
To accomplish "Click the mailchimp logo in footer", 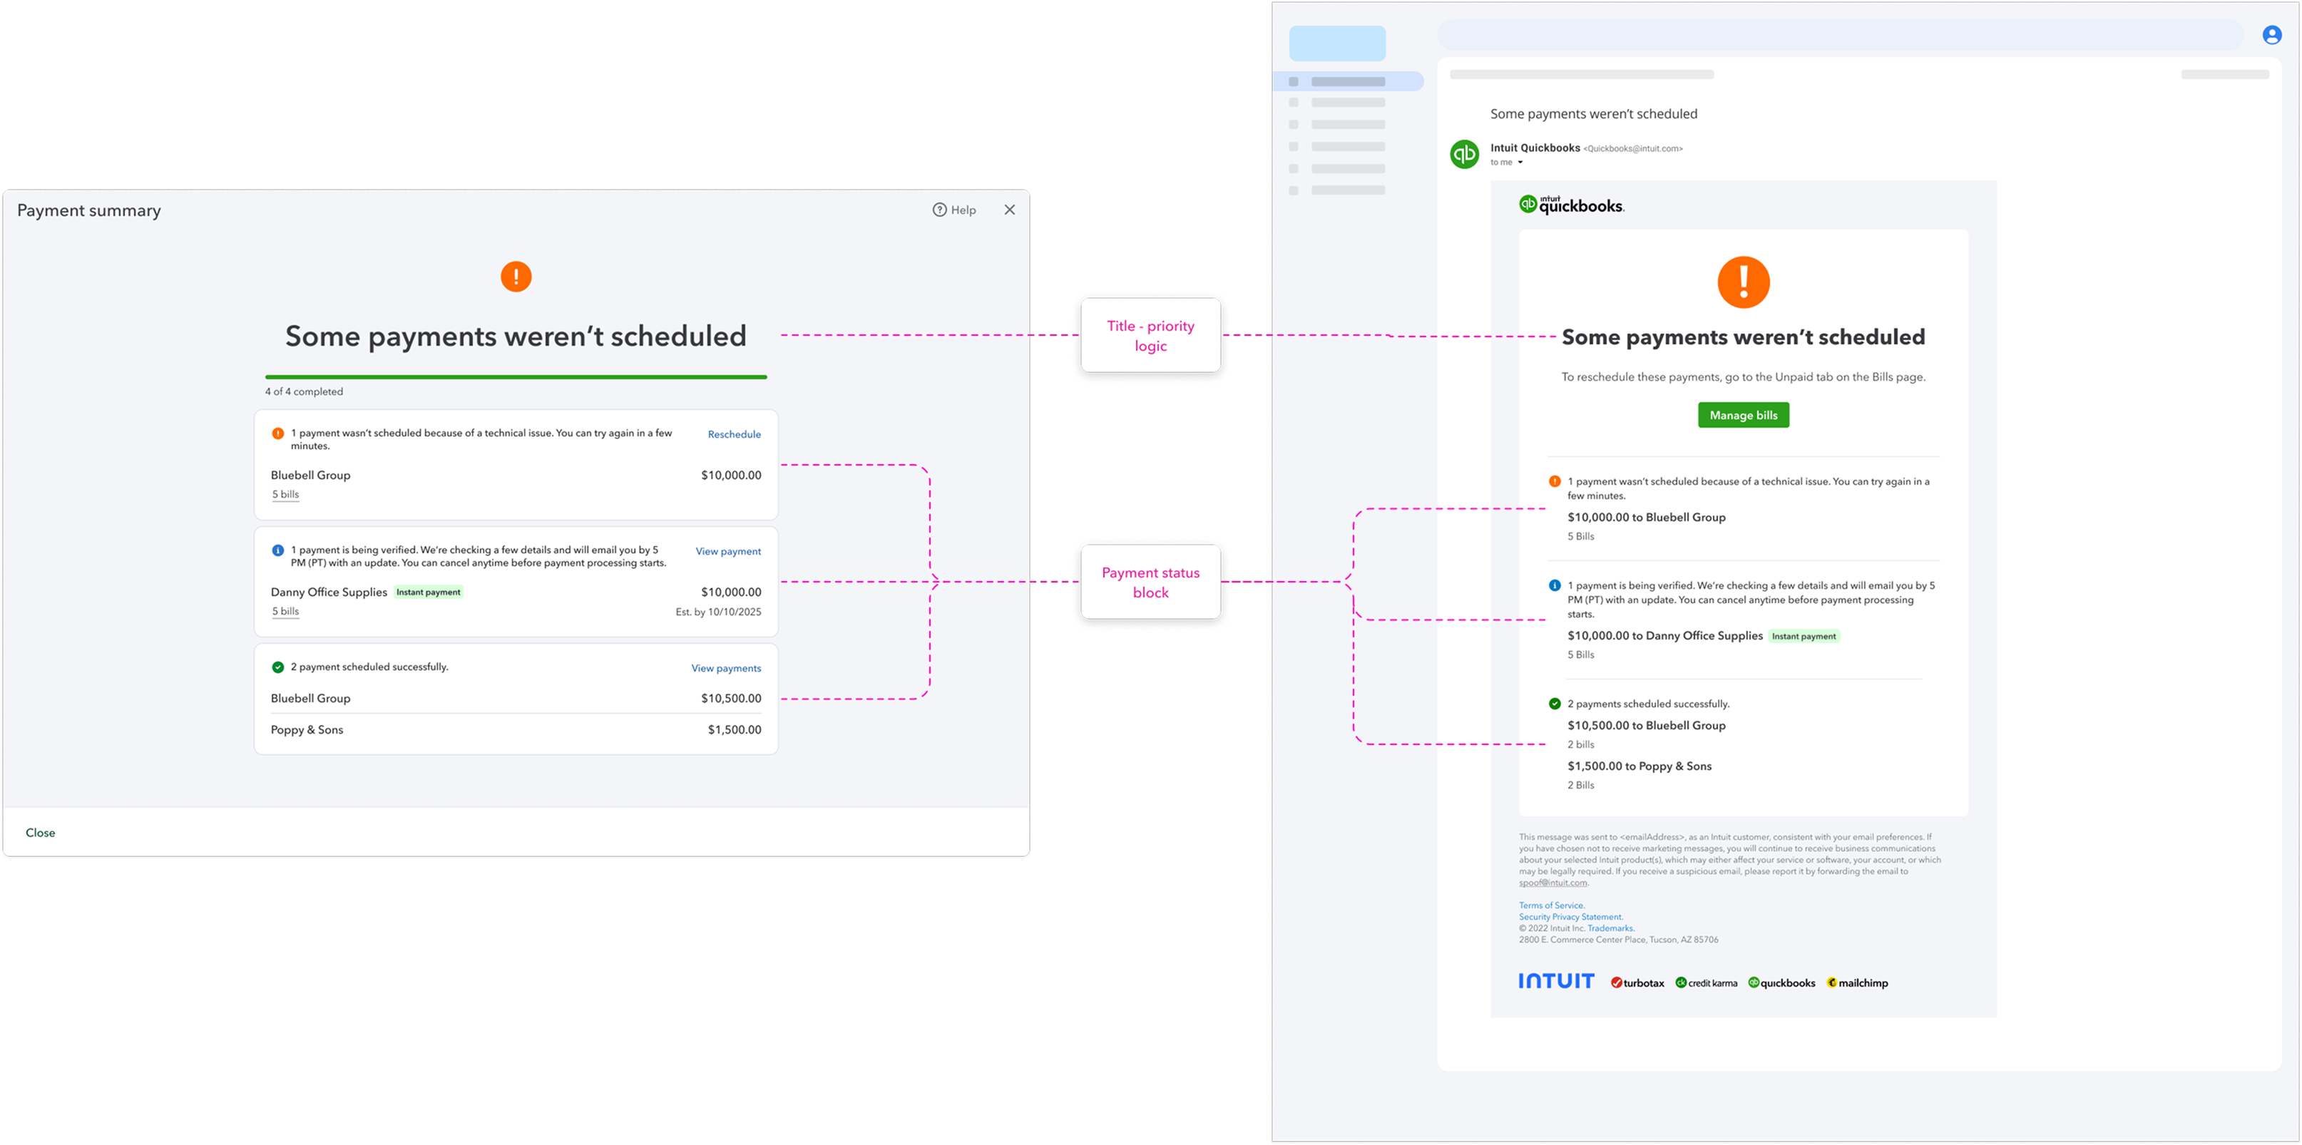I will pos(1857,983).
